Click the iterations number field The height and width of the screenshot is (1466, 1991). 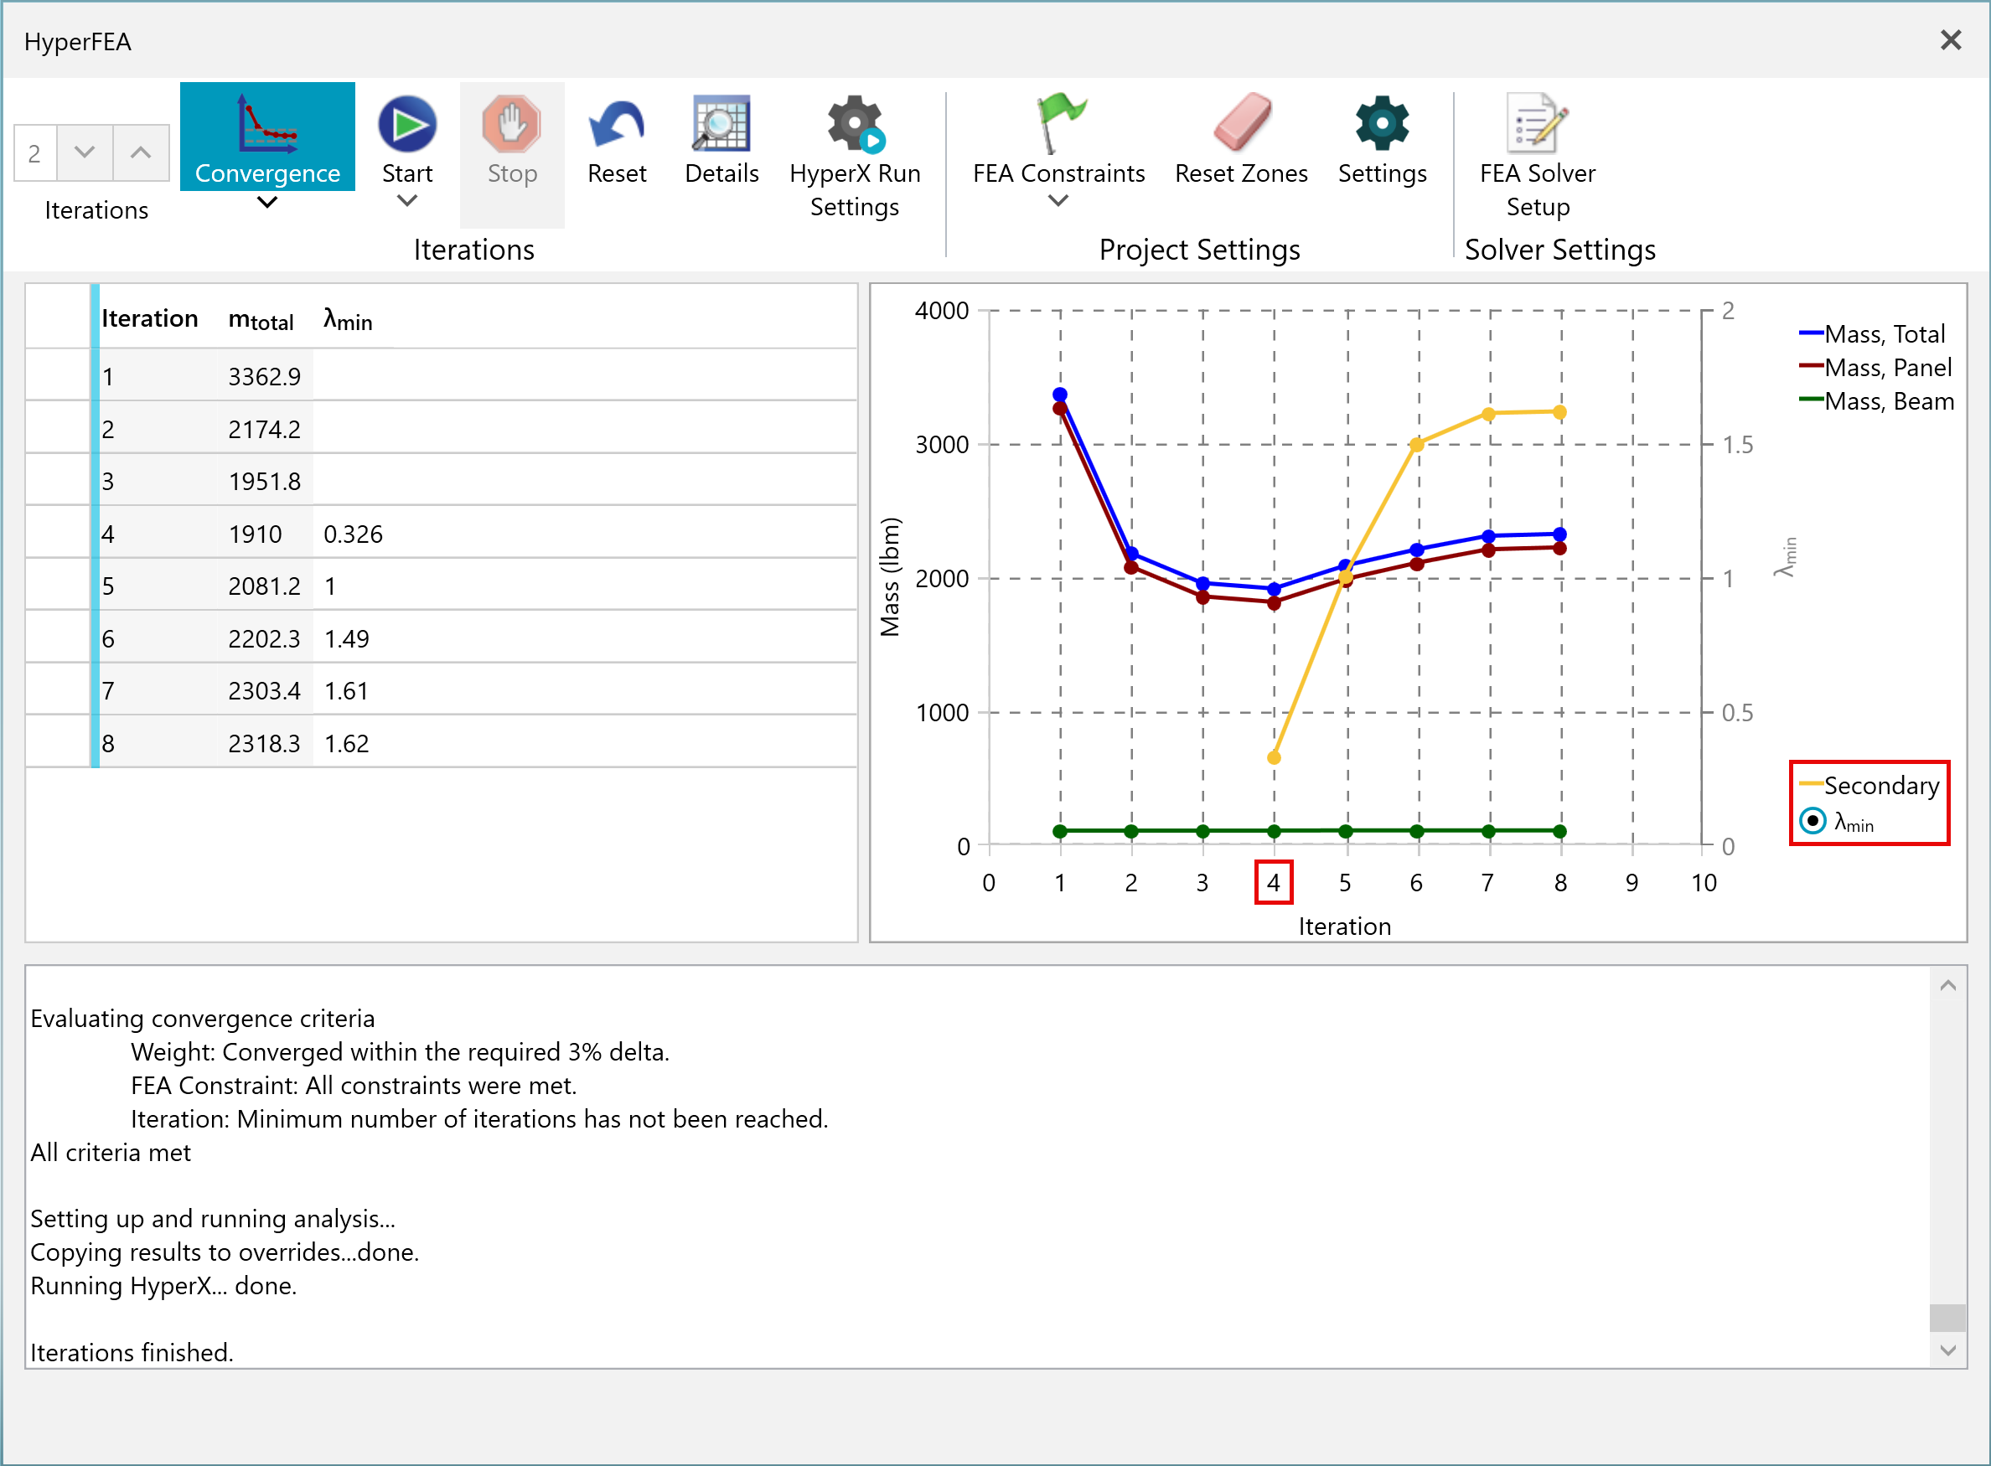(35, 152)
